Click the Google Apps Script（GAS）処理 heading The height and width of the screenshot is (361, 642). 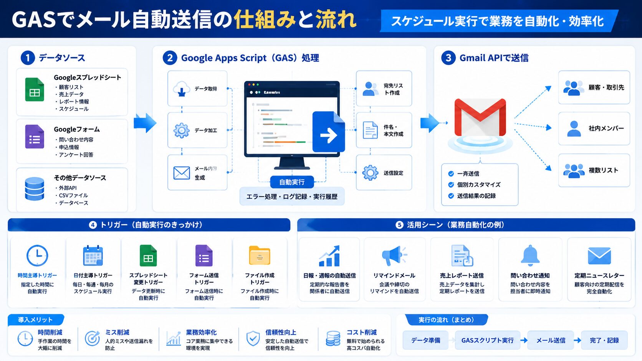pyautogui.click(x=250, y=58)
